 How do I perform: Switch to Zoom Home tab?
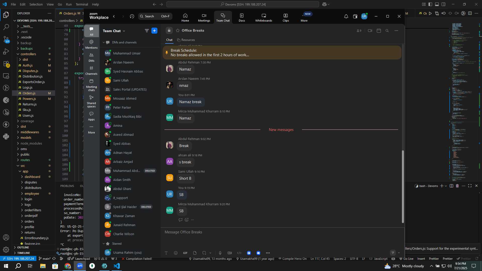(x=185, y=18)
